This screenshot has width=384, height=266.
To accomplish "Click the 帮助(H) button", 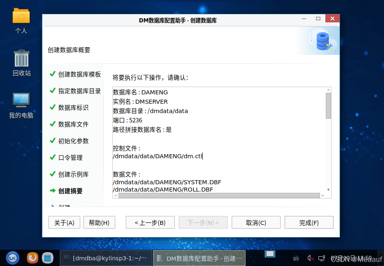I will pyautogui.click(x=99, y=222).
